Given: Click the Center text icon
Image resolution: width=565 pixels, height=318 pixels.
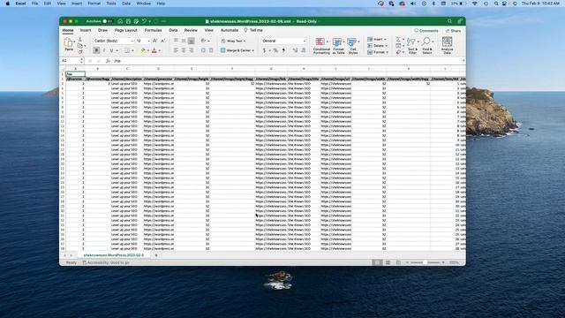Looking at the screenshot, I should click(x=184, y=50).
